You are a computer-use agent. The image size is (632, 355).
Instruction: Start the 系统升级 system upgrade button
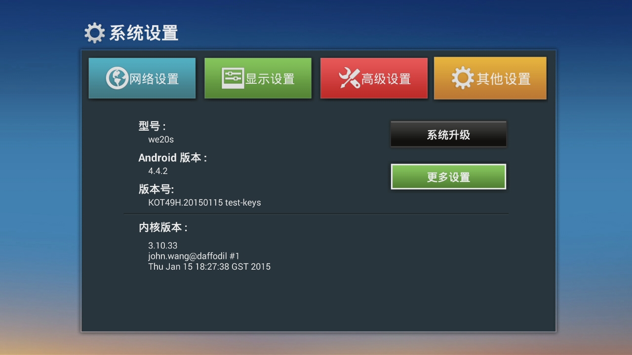[448, 135]
